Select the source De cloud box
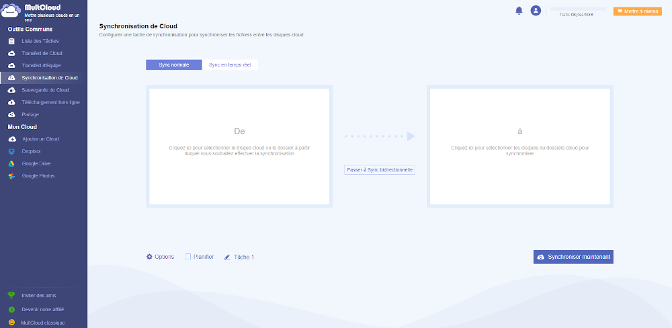This screenshot has width=672, height=328. [239, 147]
